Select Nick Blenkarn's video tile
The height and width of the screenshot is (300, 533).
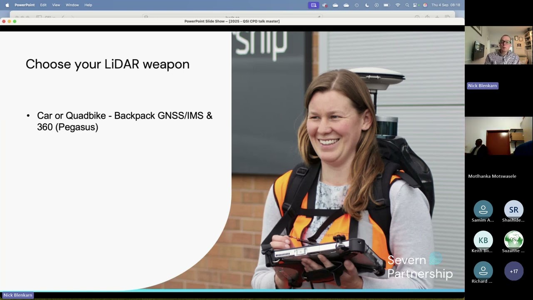pyautogui.click(x=498, y=45)
